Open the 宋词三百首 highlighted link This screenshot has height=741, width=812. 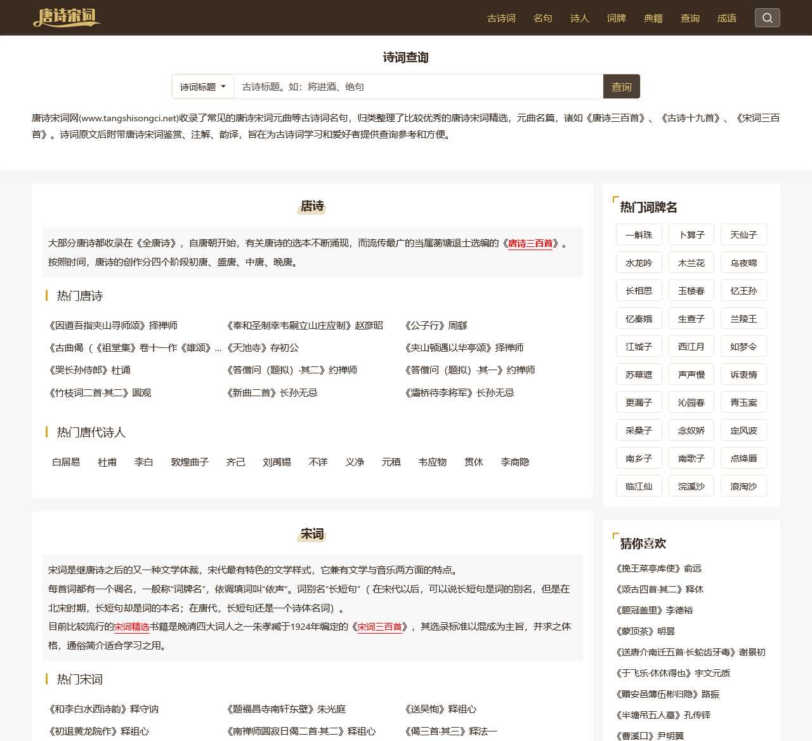pos(381,627)
